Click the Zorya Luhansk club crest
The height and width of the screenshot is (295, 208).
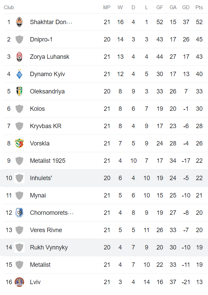pyautogui.click(x=19, y=57)
